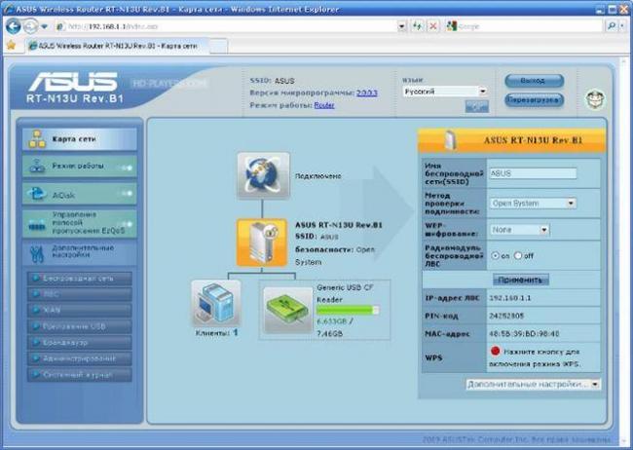Select wireless radio 'off' option
The image size is (633, 450).
[518, 256]
